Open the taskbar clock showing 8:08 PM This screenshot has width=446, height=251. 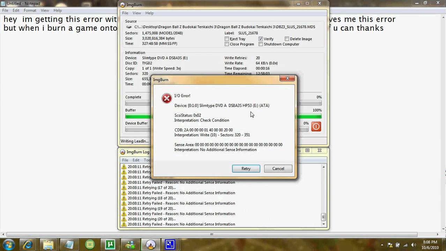pyautogui.click(x=430, y=245)
